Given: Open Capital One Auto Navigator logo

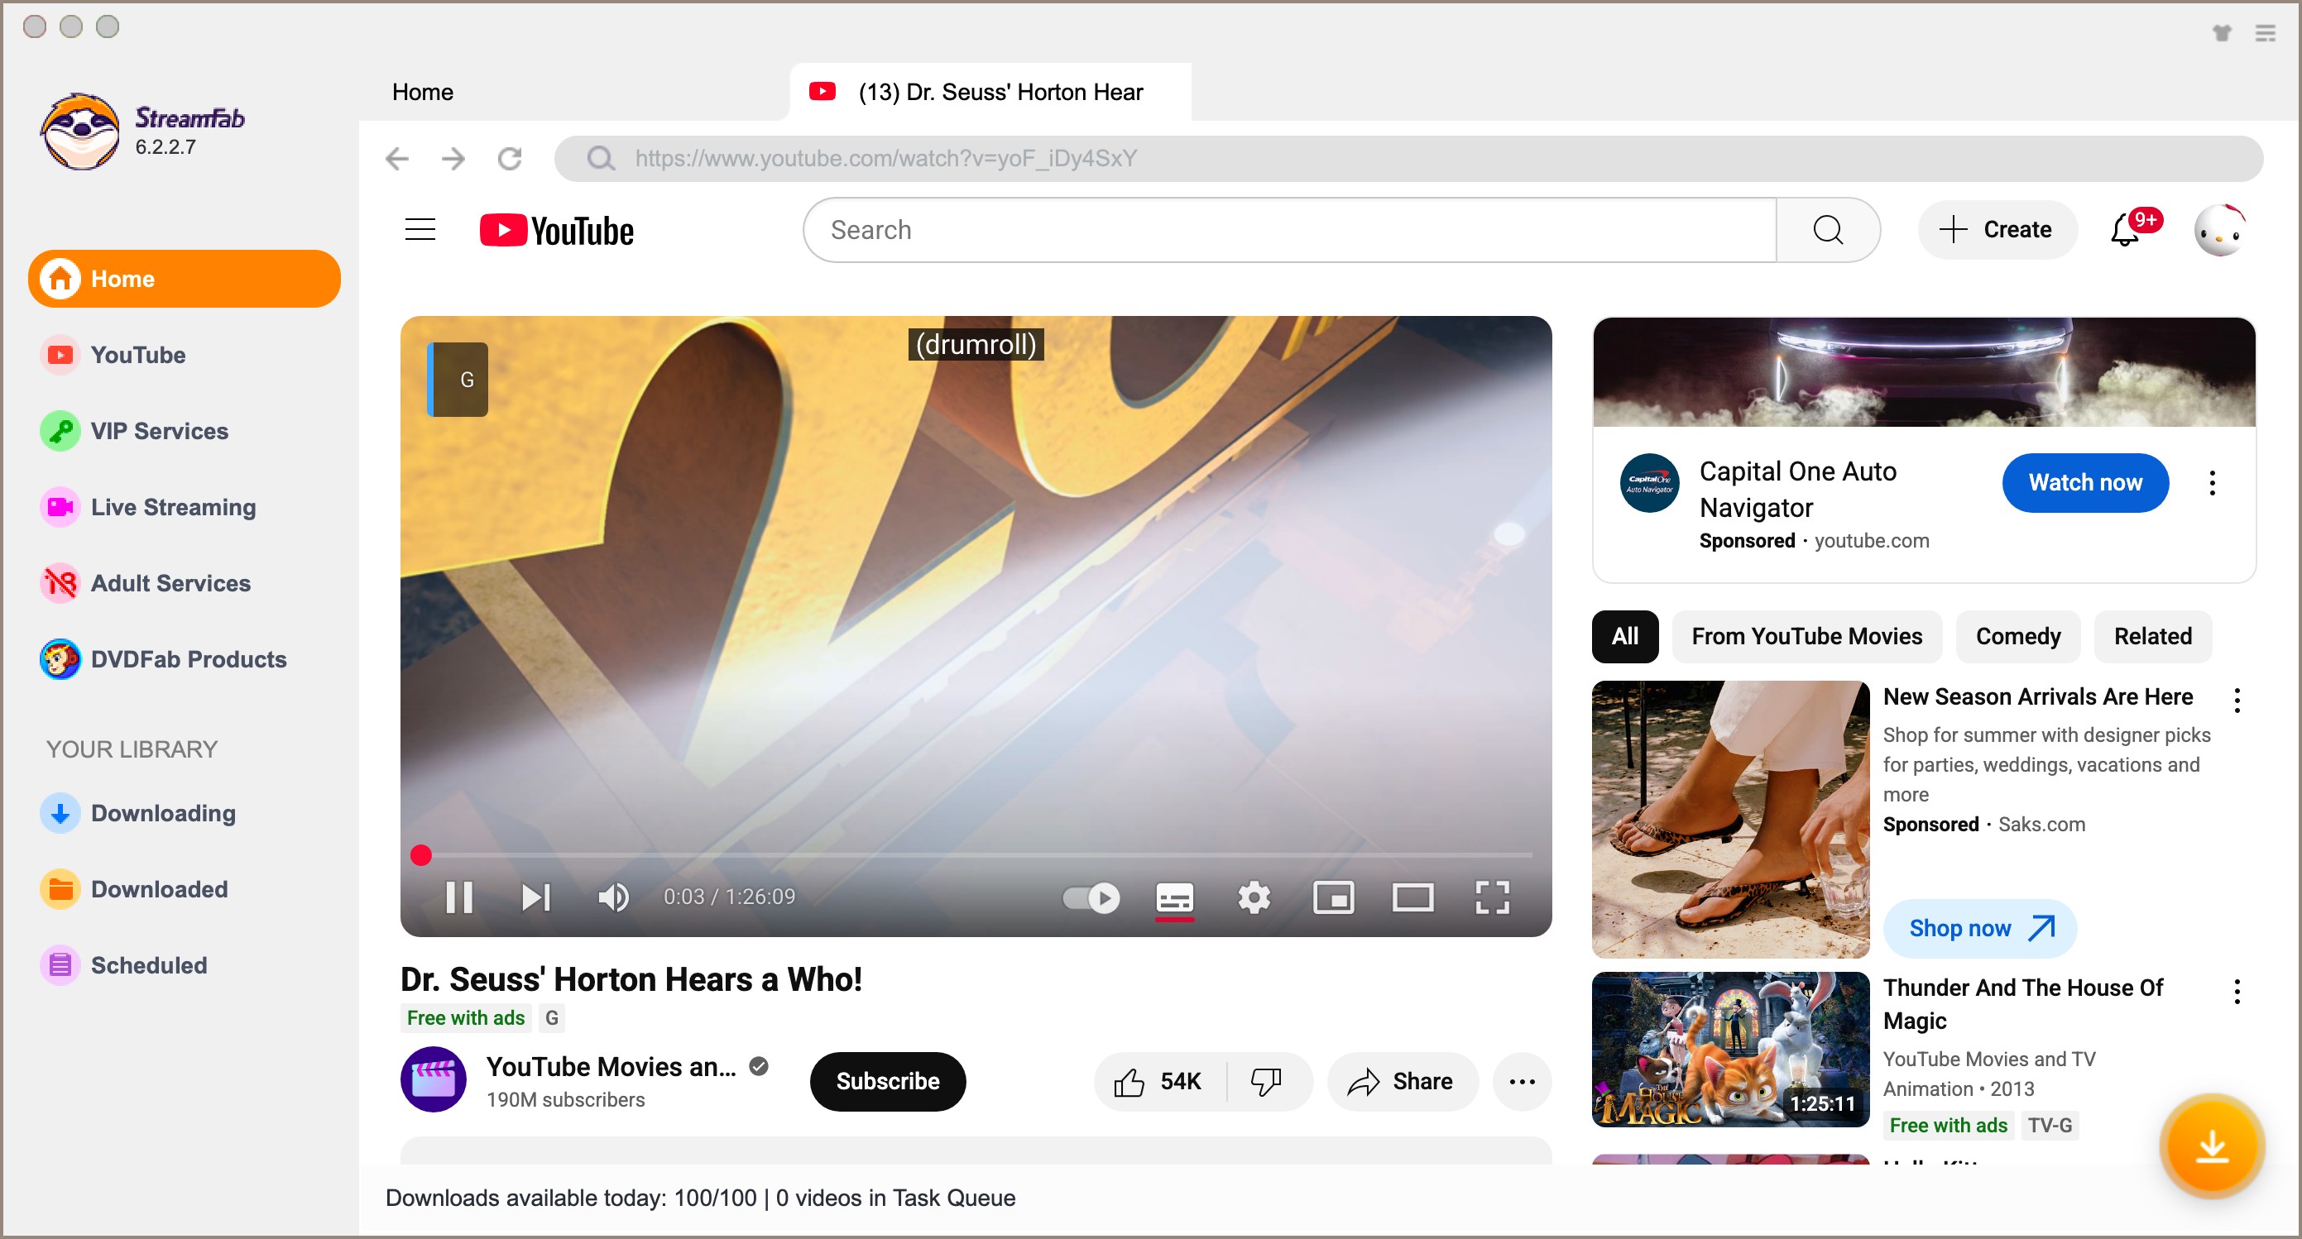Looking at the screenshot, I should tap(1650, 483).
